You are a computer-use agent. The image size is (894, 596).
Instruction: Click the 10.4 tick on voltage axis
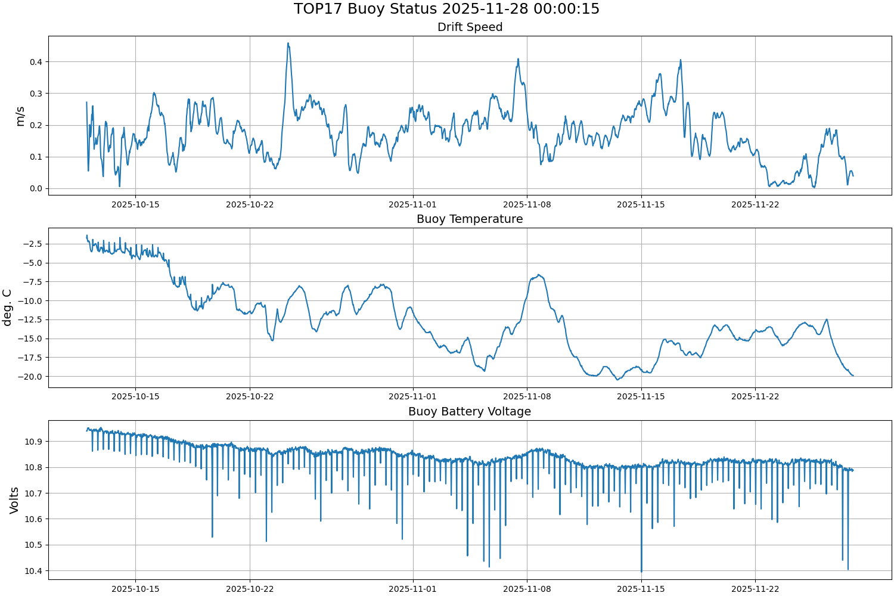[34, 571]
